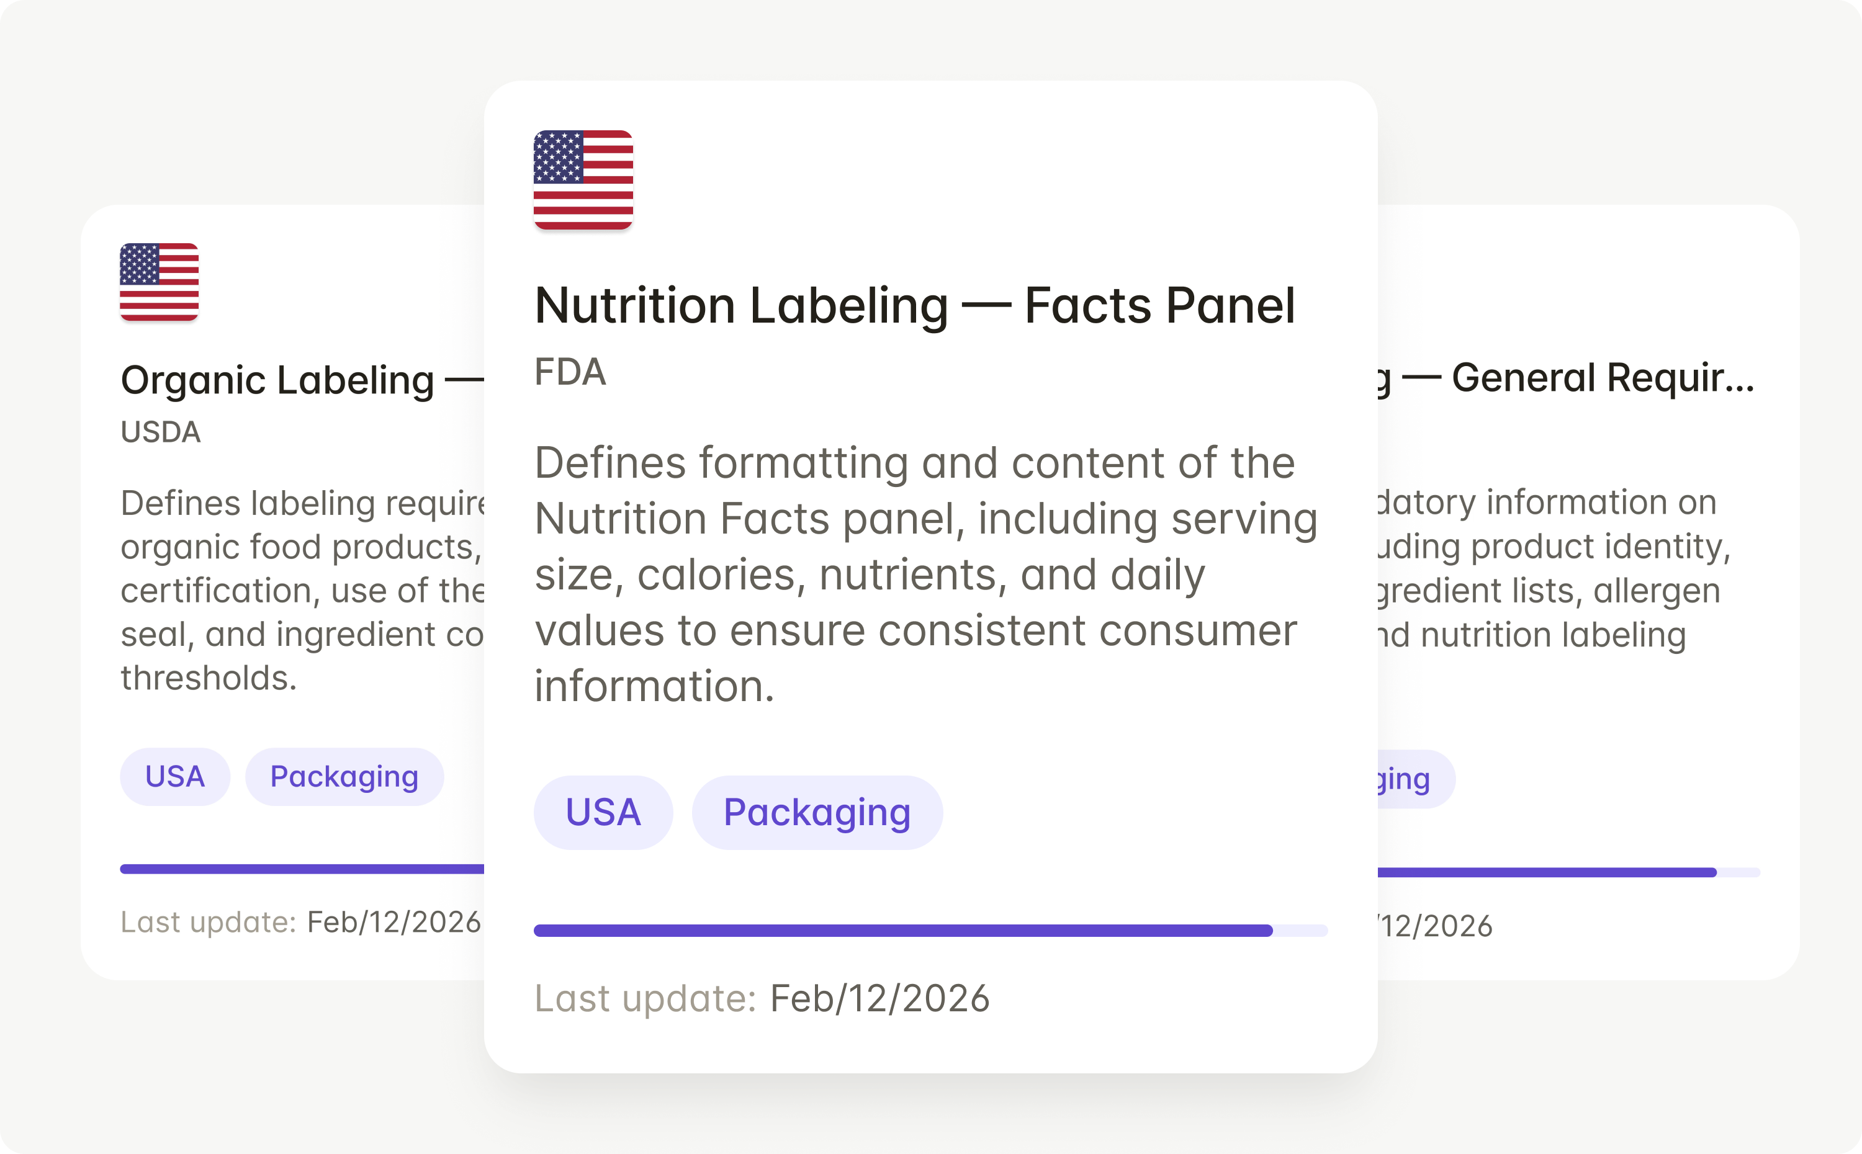The width and height of the screenshot is (1862, 1154).
Task: Click the USA tag on the Nutrition Labeling card
Action: [603, 812]
